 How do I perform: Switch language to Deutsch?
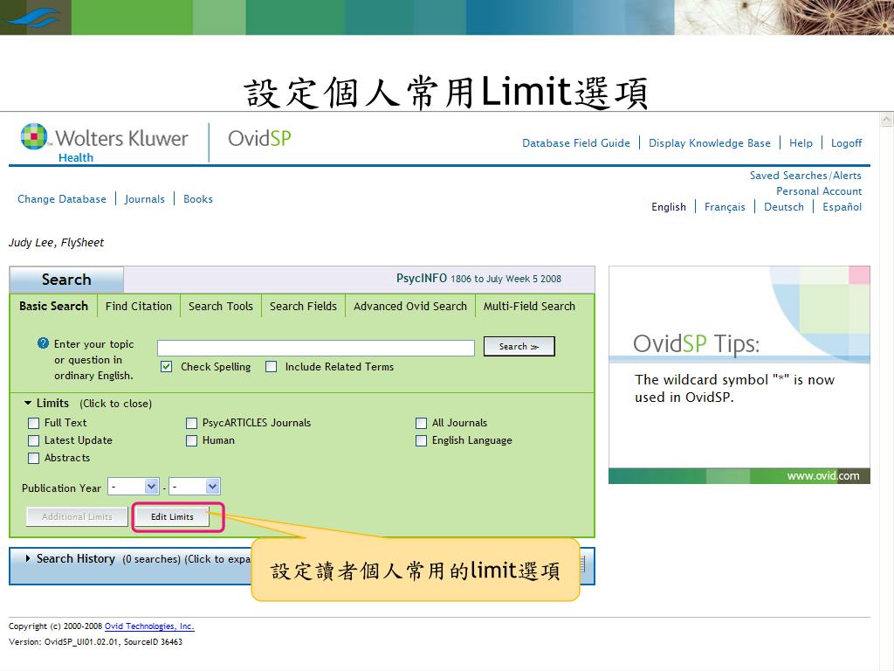pyautogui.click(x=783, y=206)
